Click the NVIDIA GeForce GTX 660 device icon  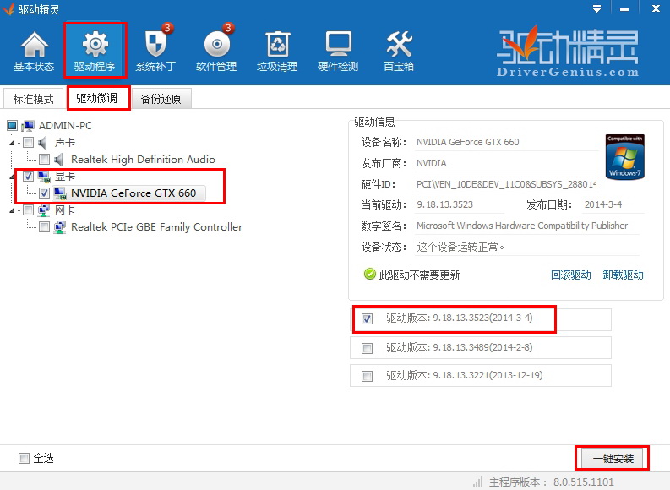[x=60, y=193]
